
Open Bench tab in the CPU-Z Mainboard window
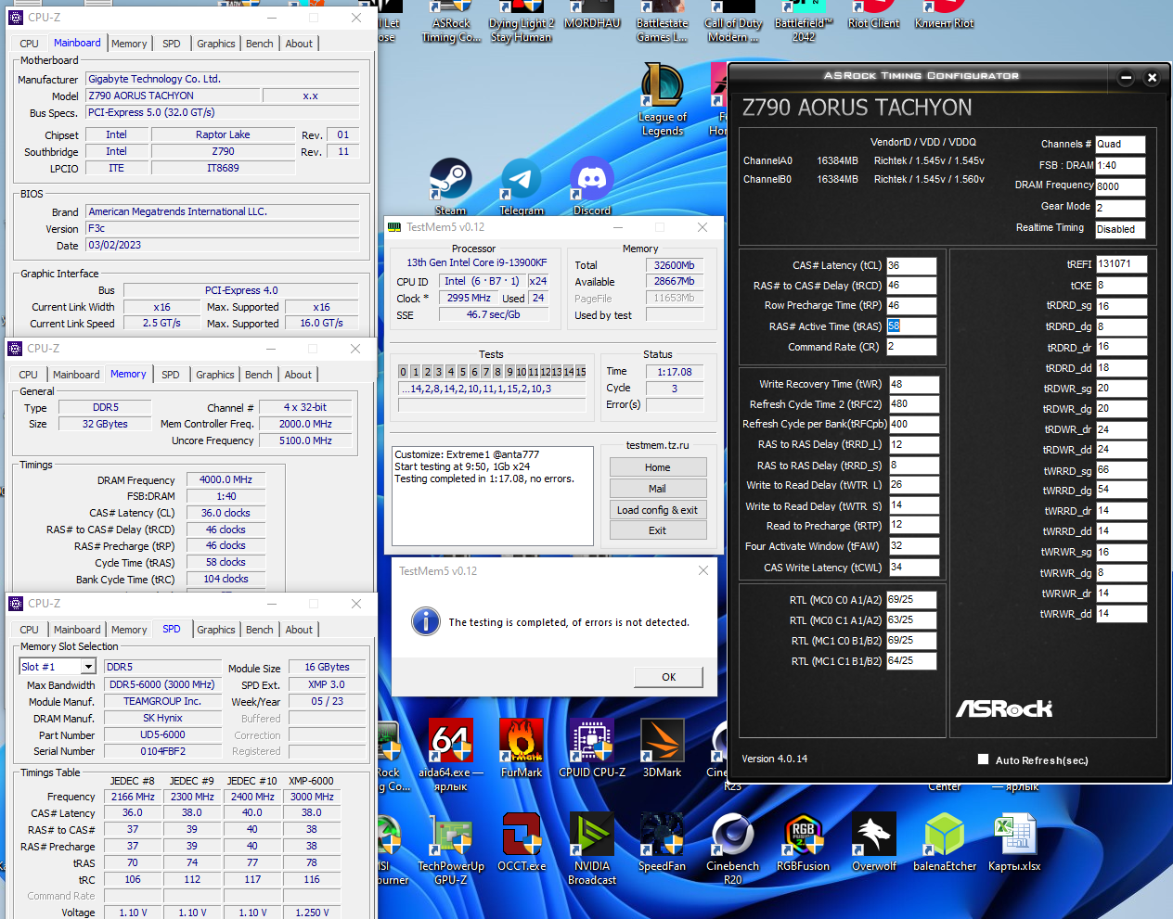260,44
